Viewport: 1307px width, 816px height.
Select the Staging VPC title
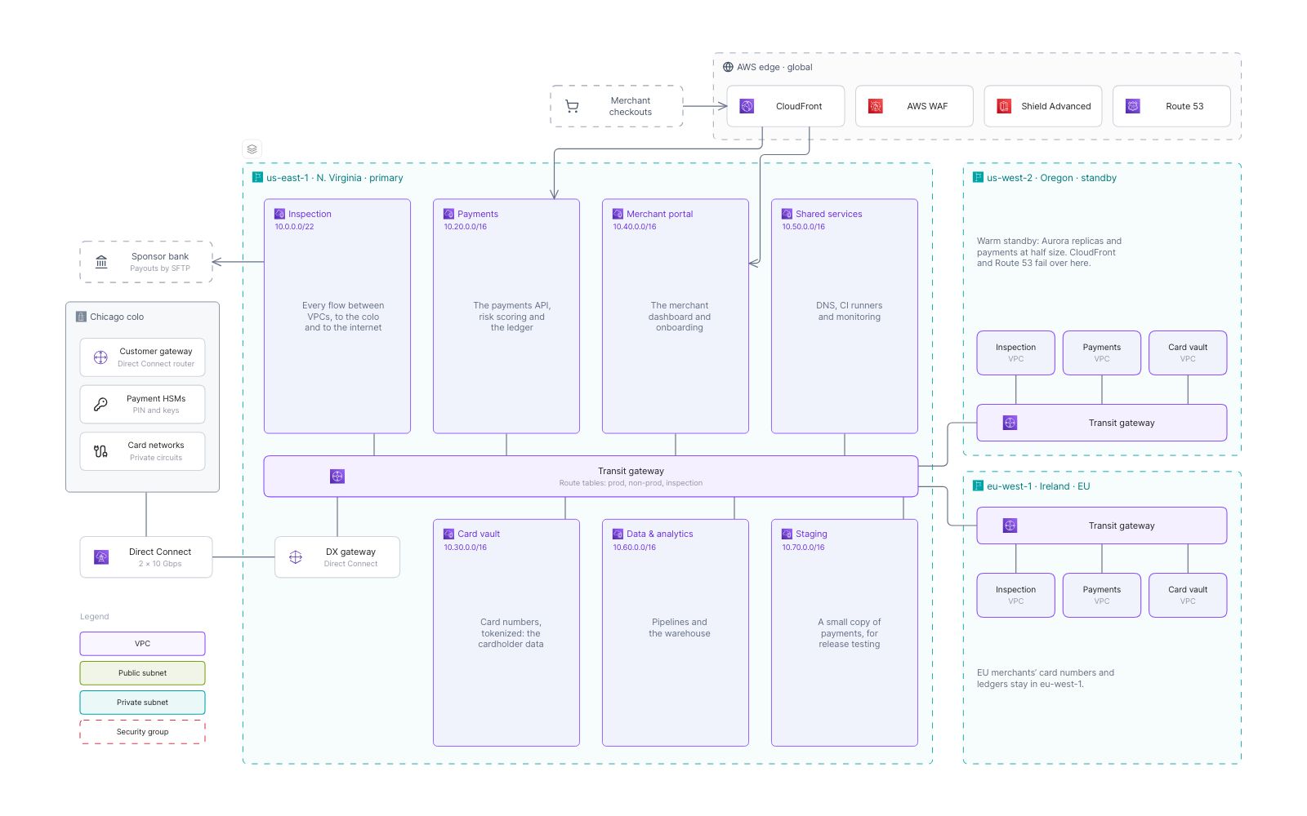pos(811,534)
